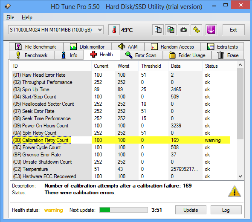Image resolution: width=252 pixels, height=222 pixels.
Task: Select the (07) Seek Error Rate row
Action: 122,111
